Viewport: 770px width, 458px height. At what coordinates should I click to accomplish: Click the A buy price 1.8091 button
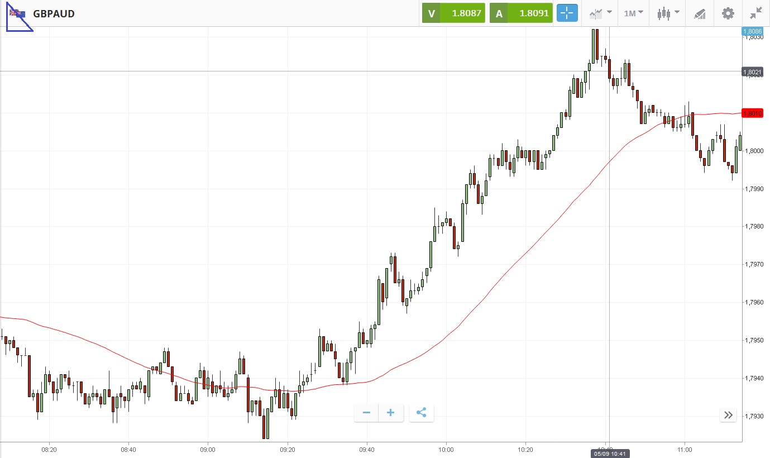coord(521,13)
